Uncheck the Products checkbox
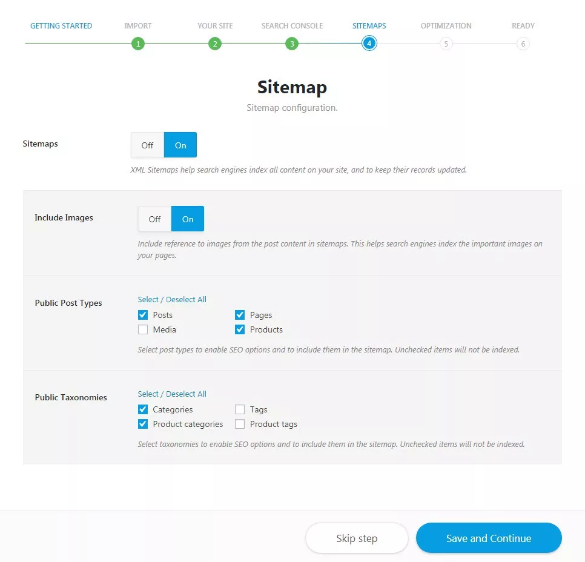 [240, 329]
